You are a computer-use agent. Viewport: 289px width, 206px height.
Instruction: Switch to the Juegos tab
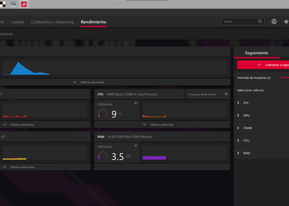tap(18, 22)
